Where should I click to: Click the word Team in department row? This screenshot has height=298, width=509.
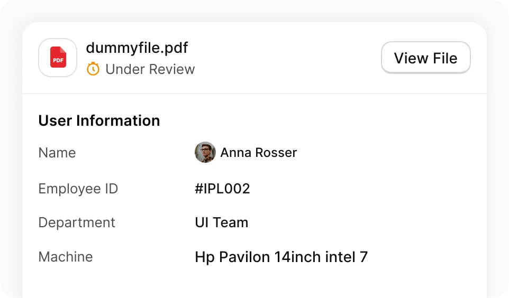tap(231, 222)
